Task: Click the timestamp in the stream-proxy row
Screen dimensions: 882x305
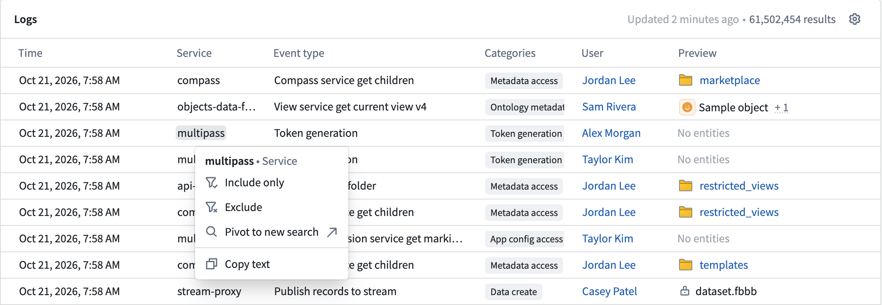Action: [x=69, y=291]
